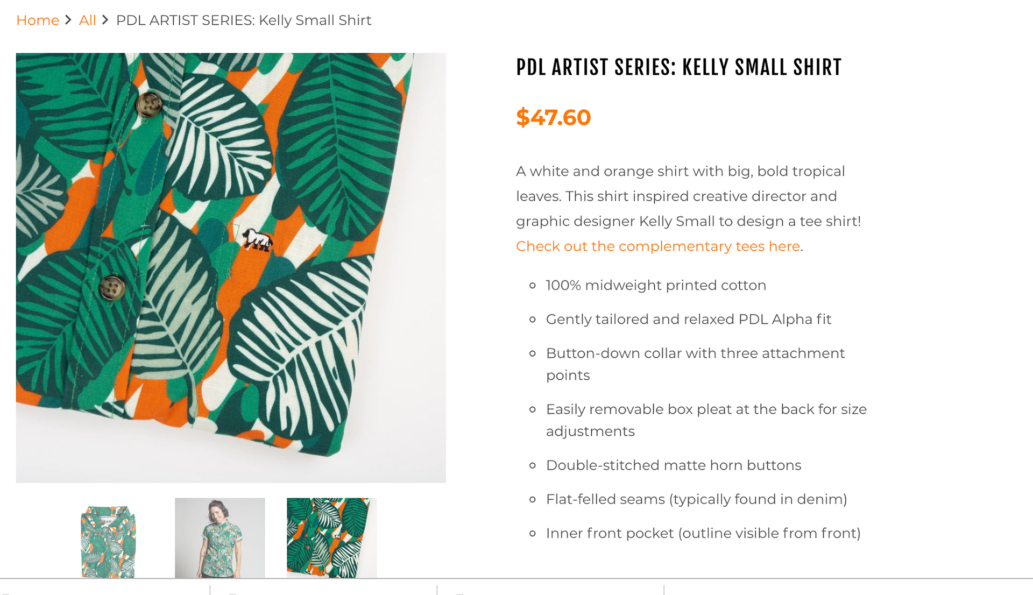The image size is (1033, 595).
Task: Click the lower horn button in the photo
Action: click(112, 287)
